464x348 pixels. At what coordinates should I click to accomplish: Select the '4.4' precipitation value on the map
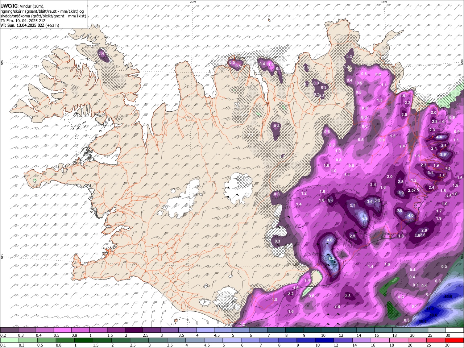coord(439,137)
